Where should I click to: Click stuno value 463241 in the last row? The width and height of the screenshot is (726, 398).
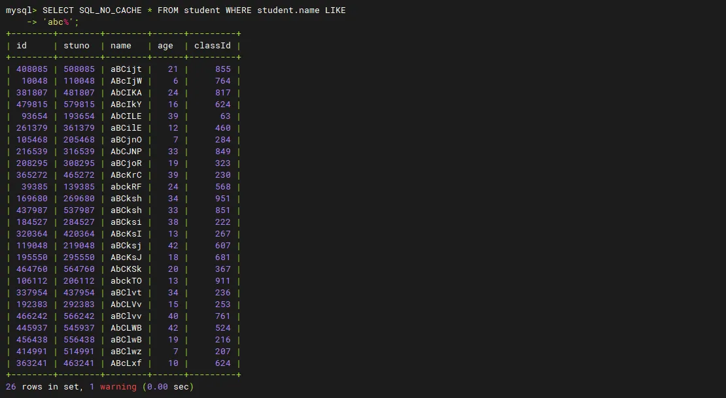pos(78,363)
